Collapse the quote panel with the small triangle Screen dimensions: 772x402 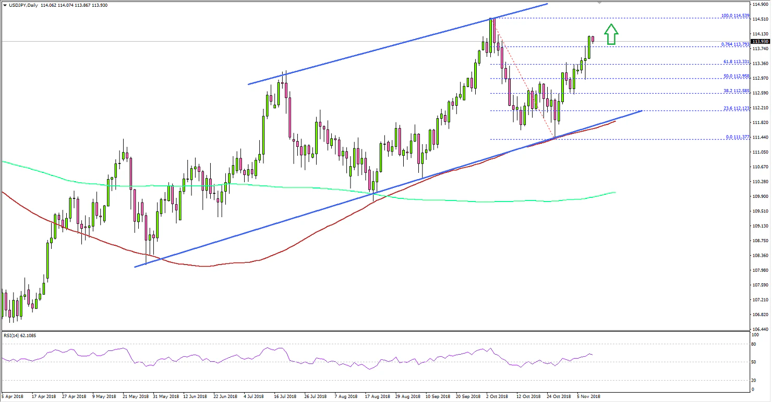pos(4,4)
